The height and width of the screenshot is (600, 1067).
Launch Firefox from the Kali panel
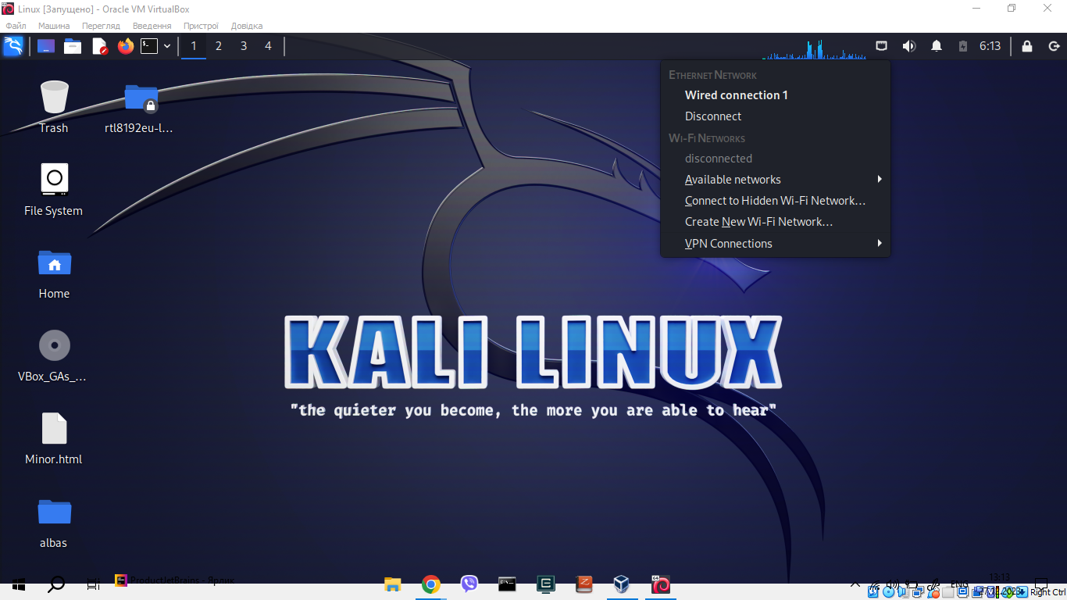click(126, 46)
